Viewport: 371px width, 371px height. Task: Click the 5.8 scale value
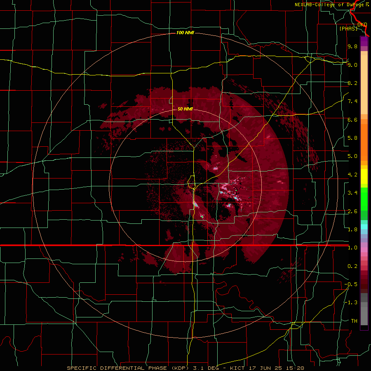(352, 138)
